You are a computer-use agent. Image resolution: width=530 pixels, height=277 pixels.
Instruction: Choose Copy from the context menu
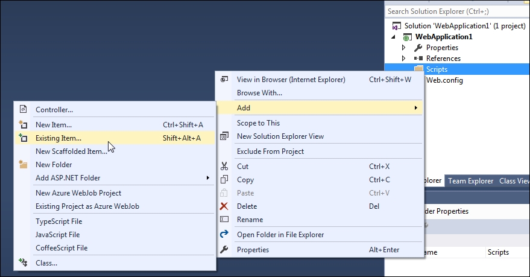click(x=320, y=180)
